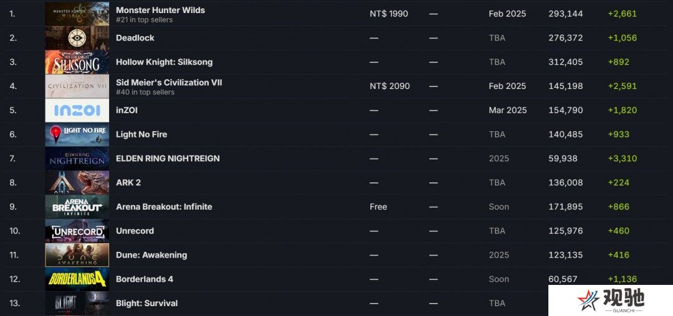Image resolution: width=673 pixels, height=316 pixels.
Task: Open the Light No Fire thumbnail
Action: pyautogui.click(x=77, y=134)
